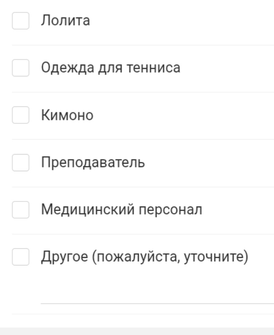Click the gray footer strip below the form

click(137, 331)
